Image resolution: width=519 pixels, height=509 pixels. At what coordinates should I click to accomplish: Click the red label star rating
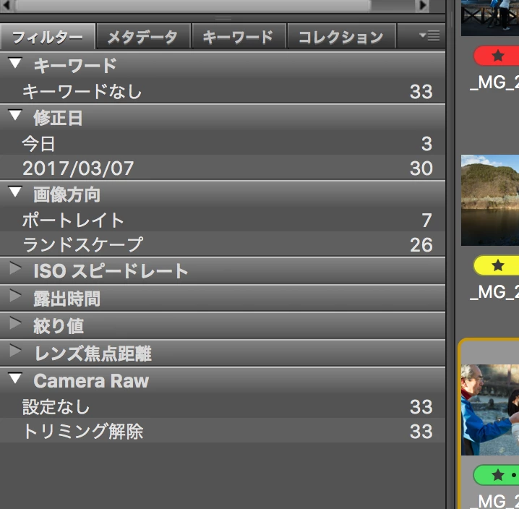click(x=497, y=56)
